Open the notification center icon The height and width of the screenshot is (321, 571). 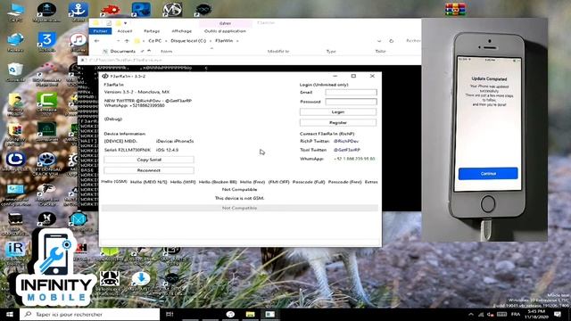[557, 314]
